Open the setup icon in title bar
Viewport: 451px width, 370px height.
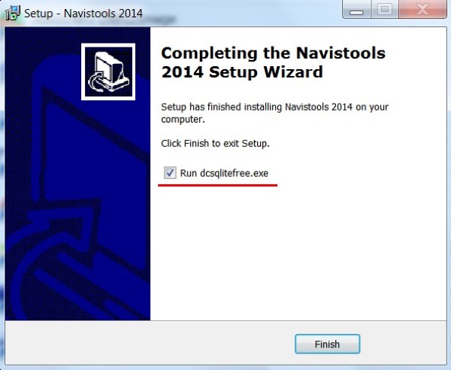click(13, 13)
